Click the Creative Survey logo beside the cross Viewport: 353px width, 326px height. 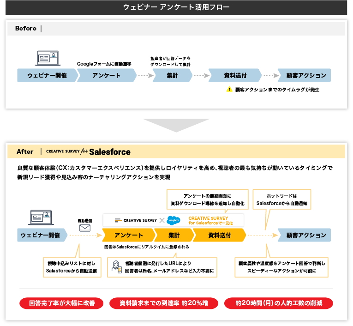click(x=136, y=220)
